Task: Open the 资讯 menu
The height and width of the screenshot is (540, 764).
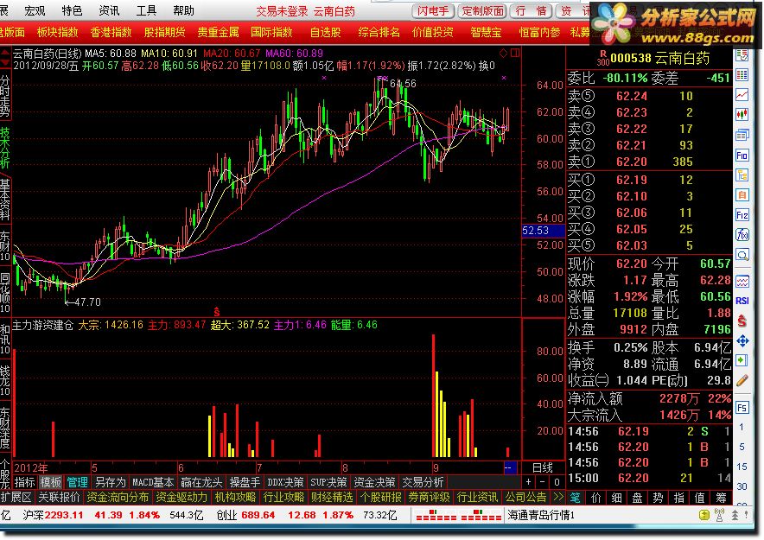Action: 109,10
